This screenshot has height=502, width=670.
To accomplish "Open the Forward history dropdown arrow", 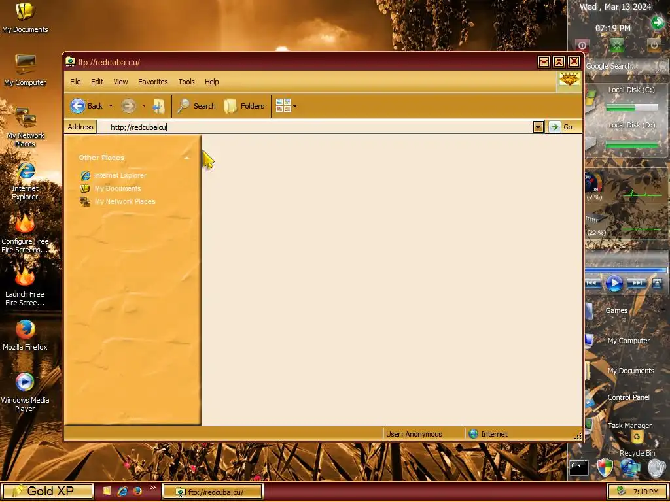I will [x=144, y=106].
